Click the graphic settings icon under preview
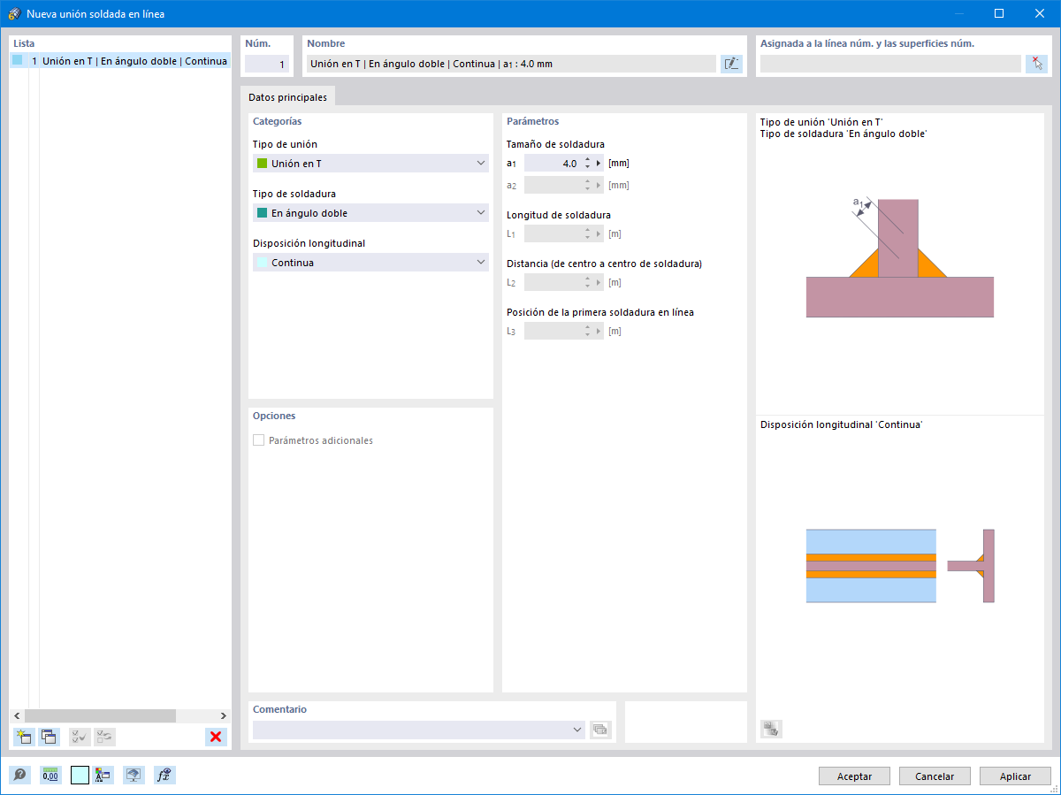This screenshot has height=795, width=1061. pyautogui.click(x=771, y=730)
